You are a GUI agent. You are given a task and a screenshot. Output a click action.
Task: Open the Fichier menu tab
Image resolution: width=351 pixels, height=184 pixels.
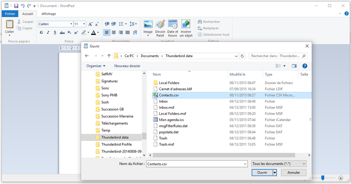click(10, 14)
